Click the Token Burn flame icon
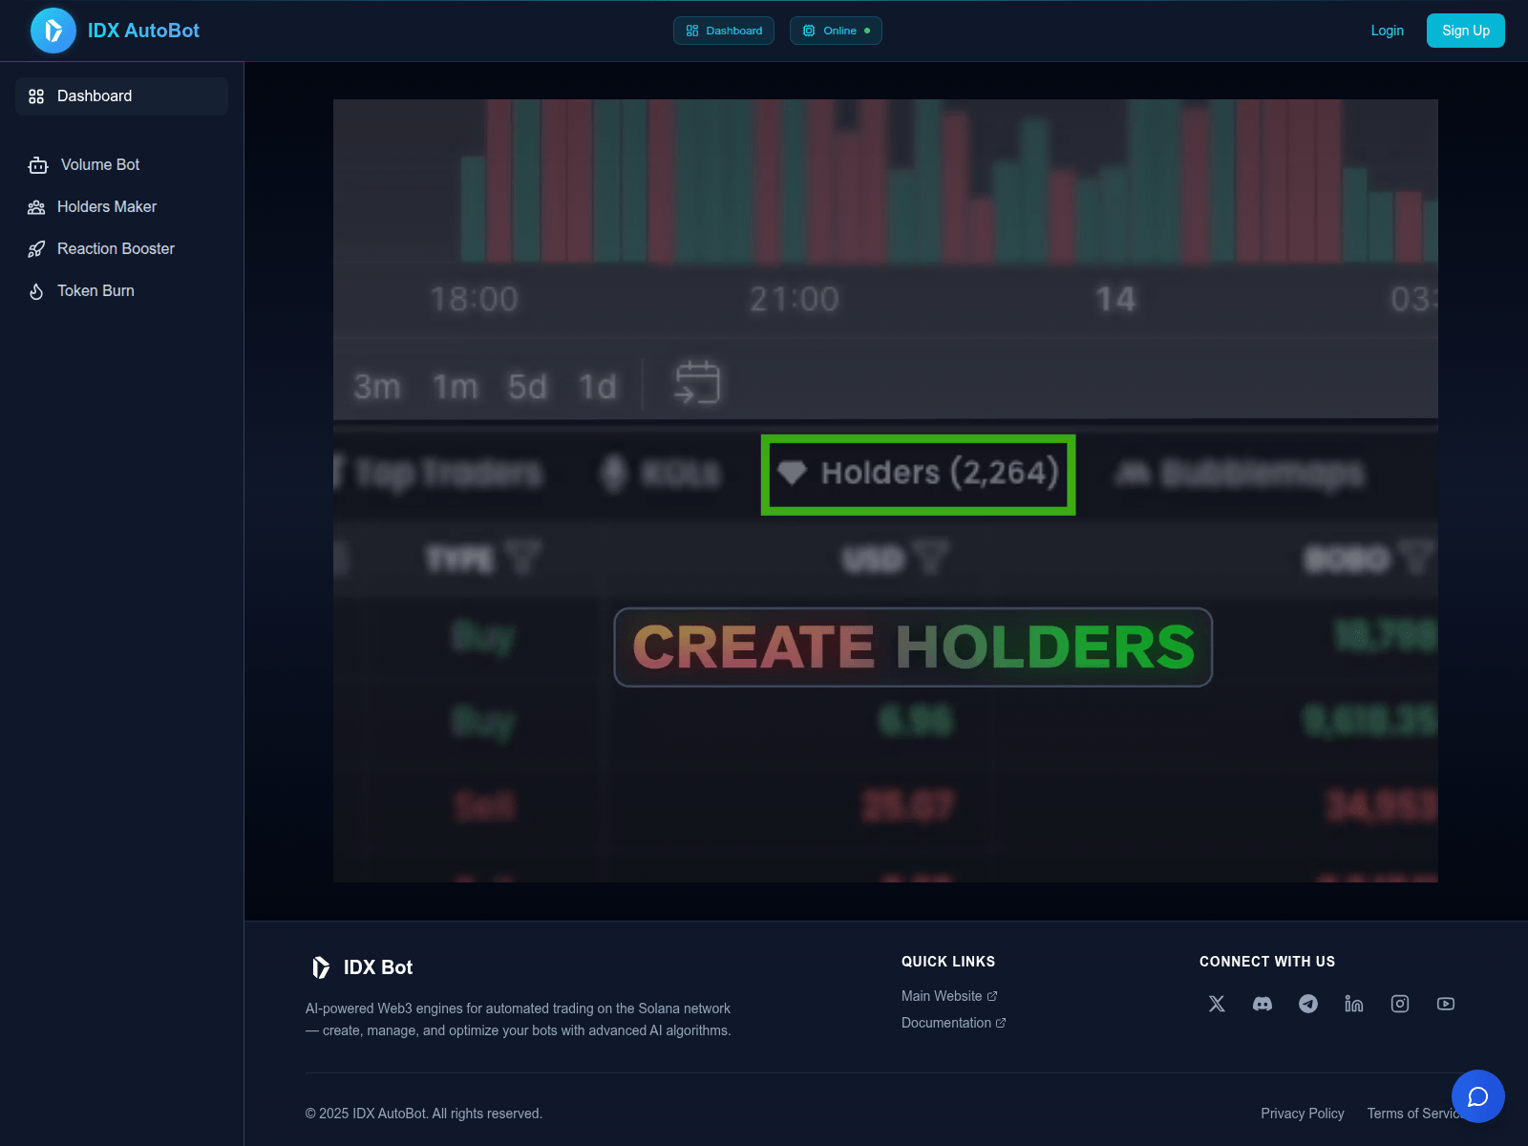 pos(36,291)
